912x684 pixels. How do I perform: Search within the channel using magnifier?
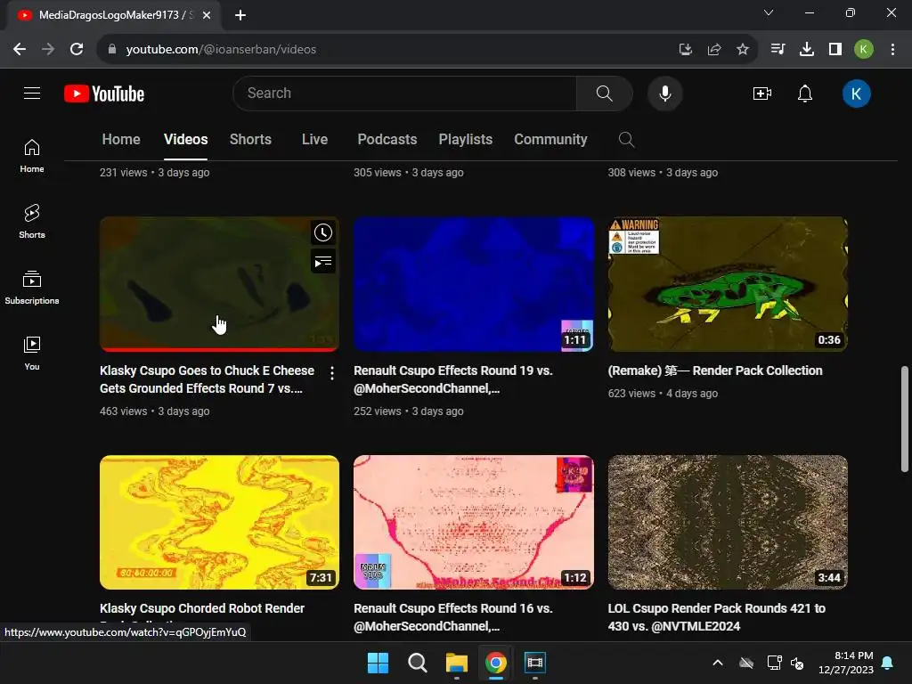pos(626,140)
